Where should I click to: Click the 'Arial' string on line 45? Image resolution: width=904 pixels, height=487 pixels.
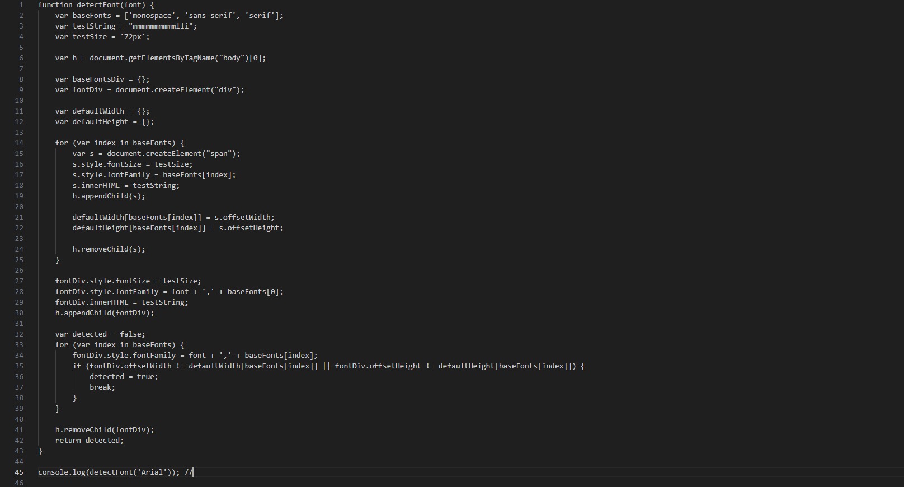[x=152, y=472]
